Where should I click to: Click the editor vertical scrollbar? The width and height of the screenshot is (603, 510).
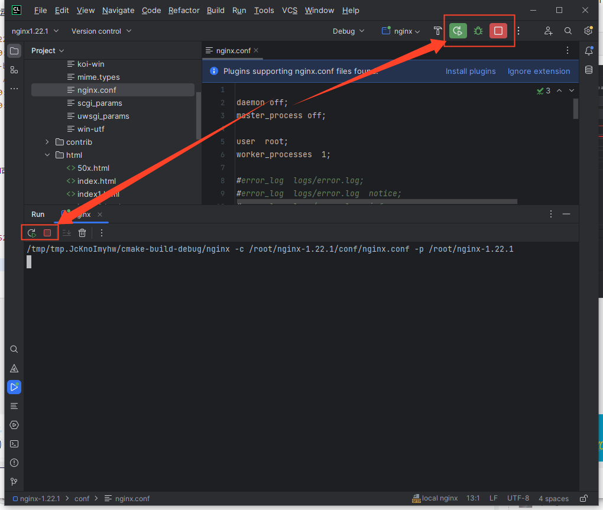point(576,109)
